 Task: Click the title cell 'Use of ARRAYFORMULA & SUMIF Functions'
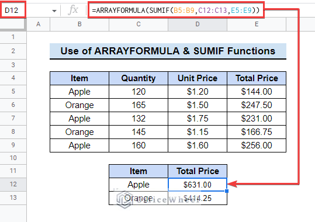[168, 51]
